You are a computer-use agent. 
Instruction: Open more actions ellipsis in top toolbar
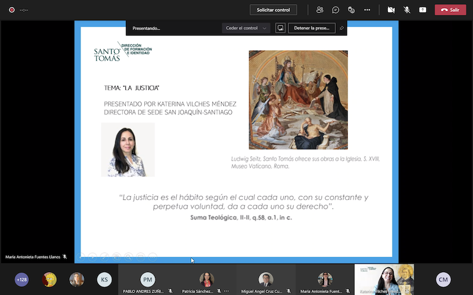tap(367, 10)
